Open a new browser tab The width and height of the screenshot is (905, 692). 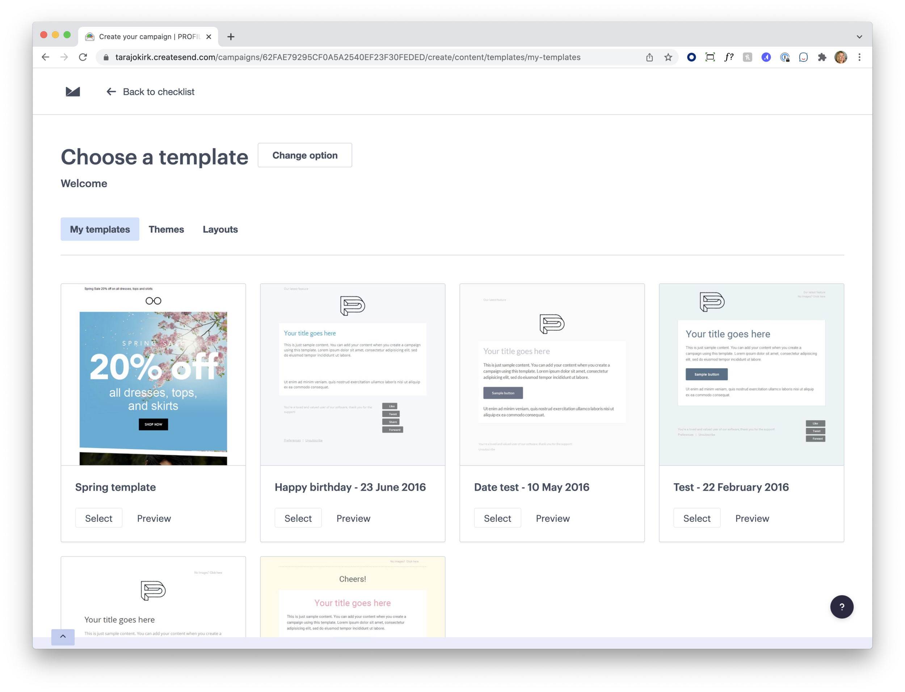pos(231,37)
